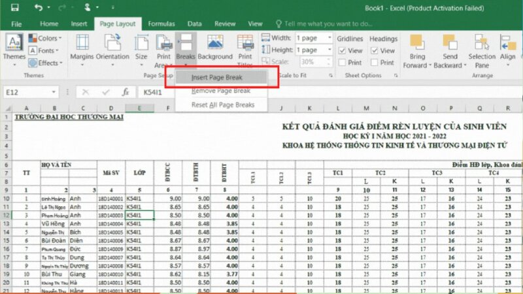Open the Undo history dropdown arrow
523x294 pixels.
(x=48, y=7)
